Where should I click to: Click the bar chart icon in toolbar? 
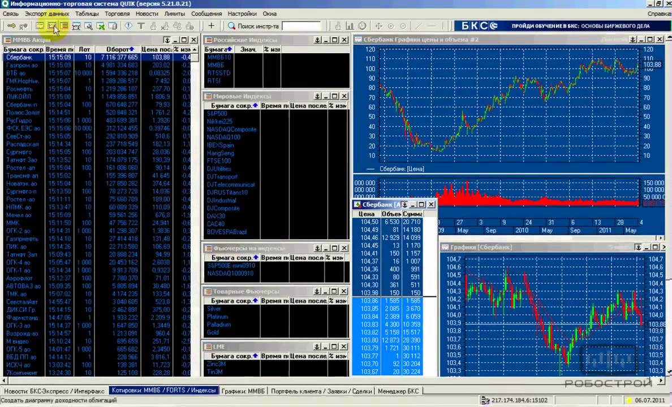click(x=350, y=26)
